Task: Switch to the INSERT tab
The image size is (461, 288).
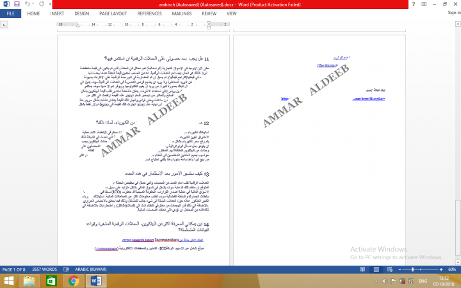Action: [x=57, y=13]
